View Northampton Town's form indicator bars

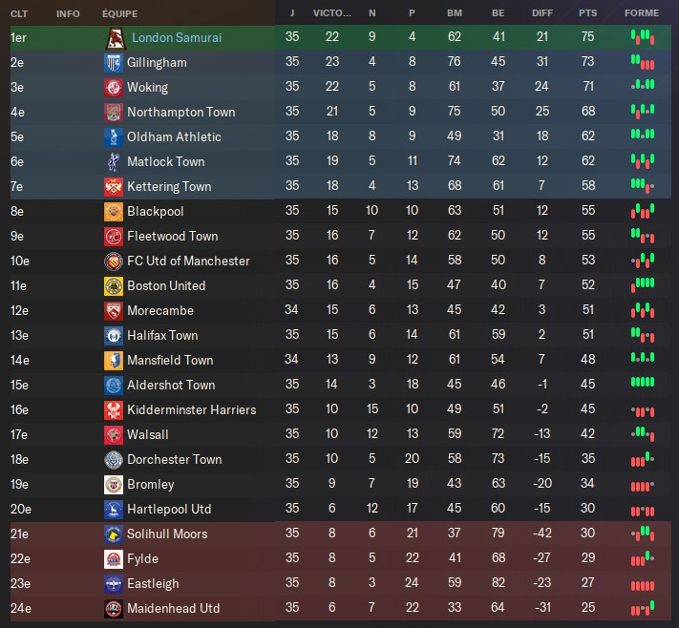[643, 113]
